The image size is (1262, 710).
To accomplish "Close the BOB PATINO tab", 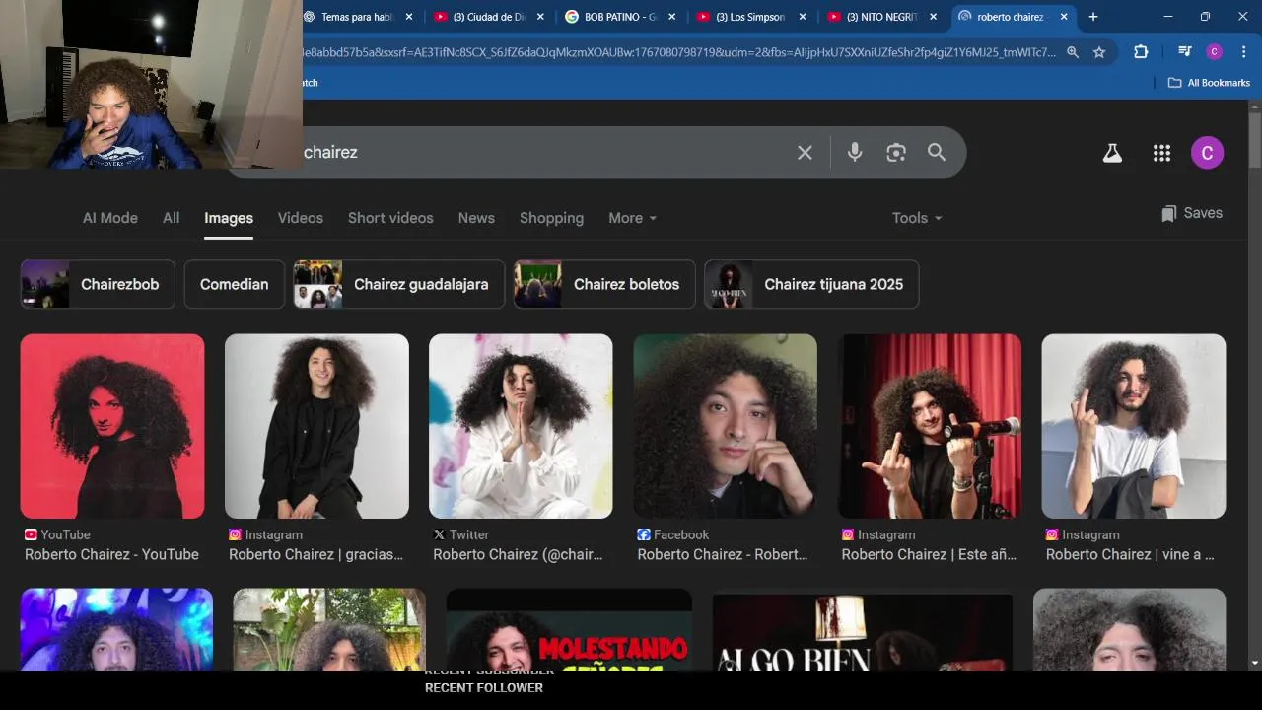I will pyautogui.click(x=671, y=17).
